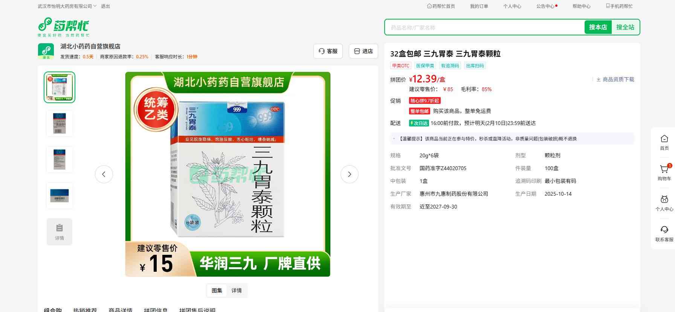675x312 pixels.
Task: Select the second product thumbnail
Action: click(60, 123)
